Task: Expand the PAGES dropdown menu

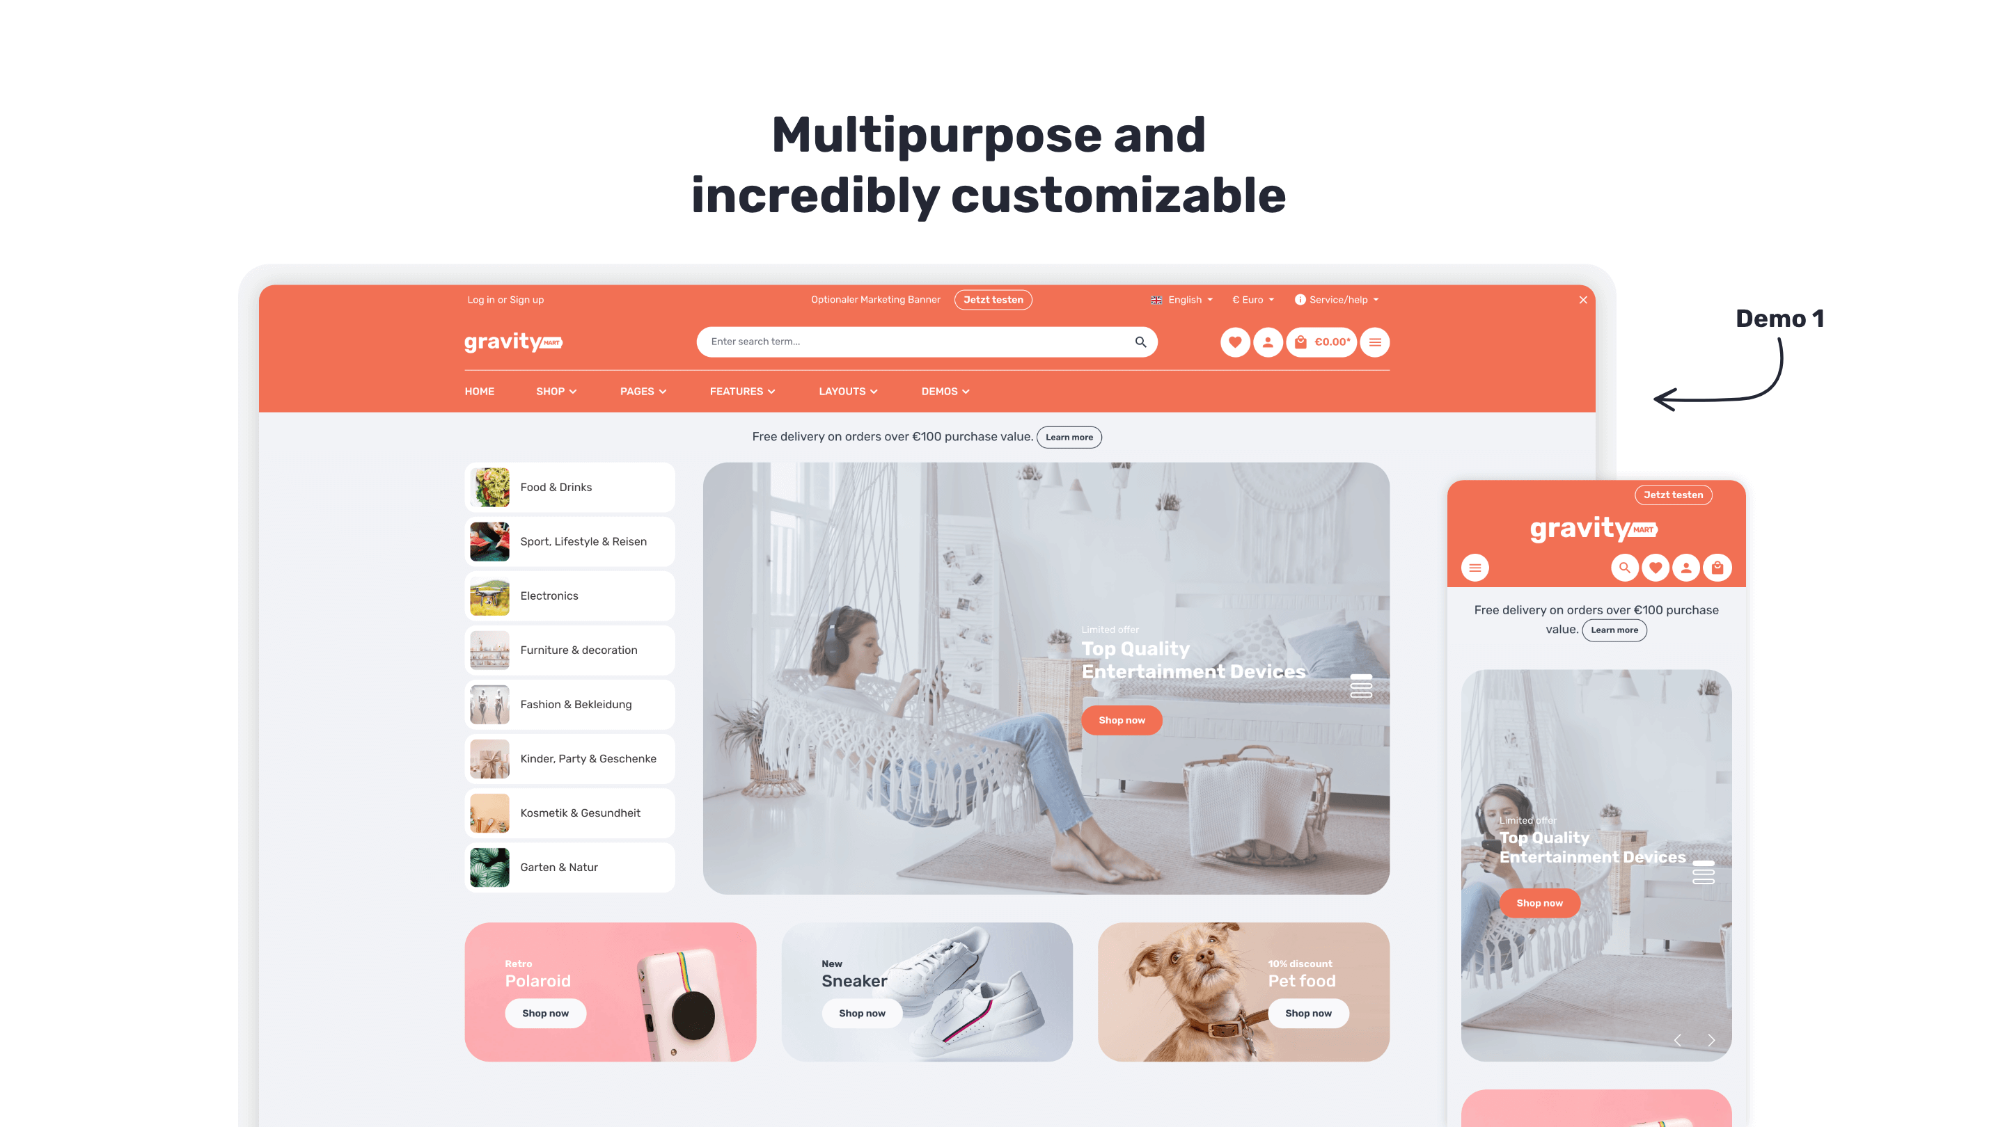Action: [x=643, y=391]
